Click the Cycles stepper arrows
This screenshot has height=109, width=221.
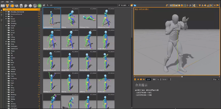click(x=171, y=79)
